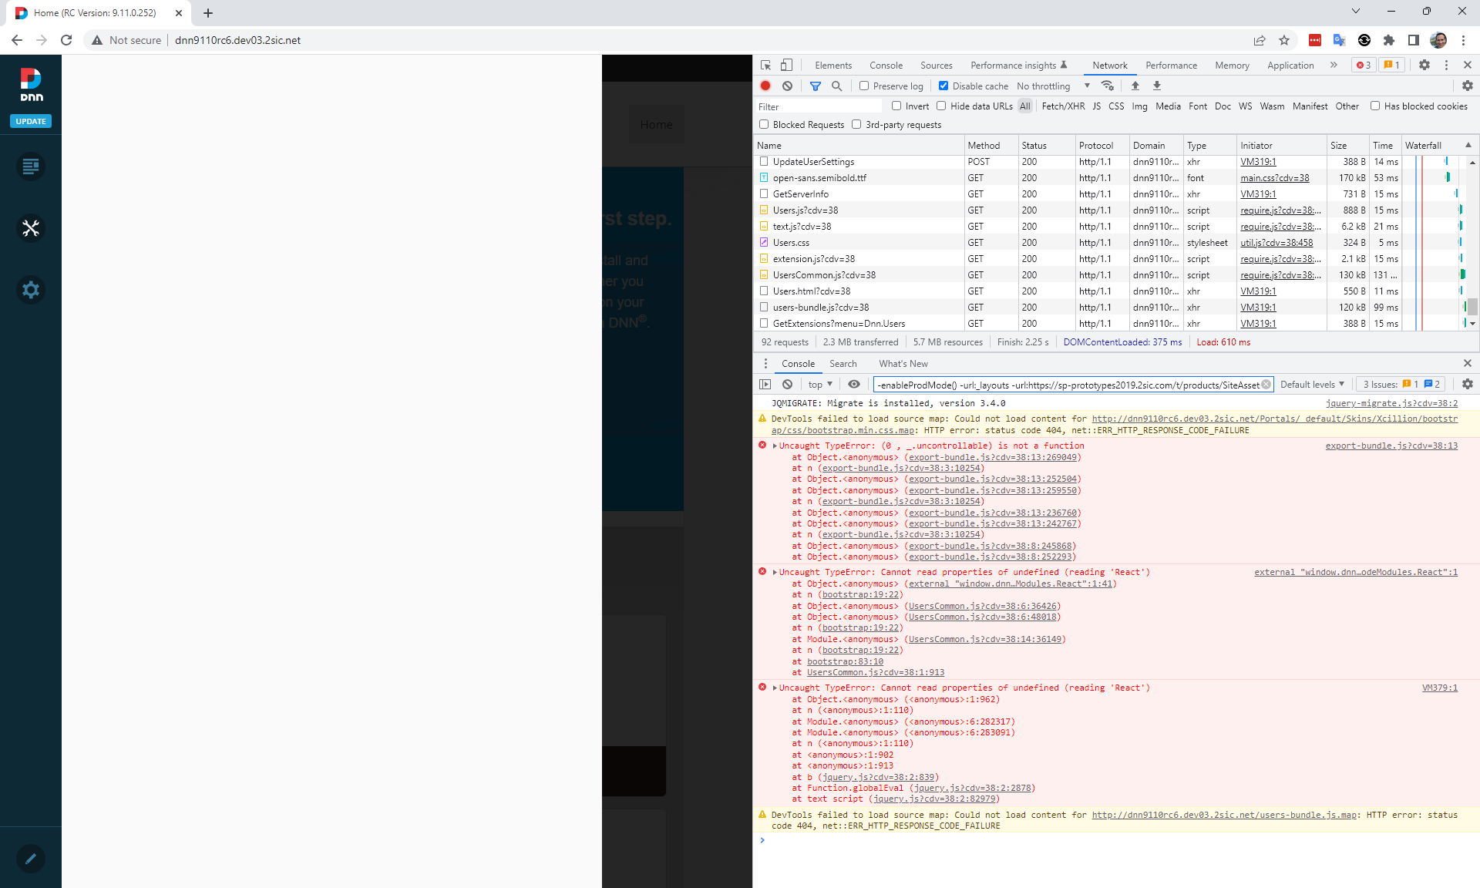Open the Search tab beside Console

click(x=843, y=363)
